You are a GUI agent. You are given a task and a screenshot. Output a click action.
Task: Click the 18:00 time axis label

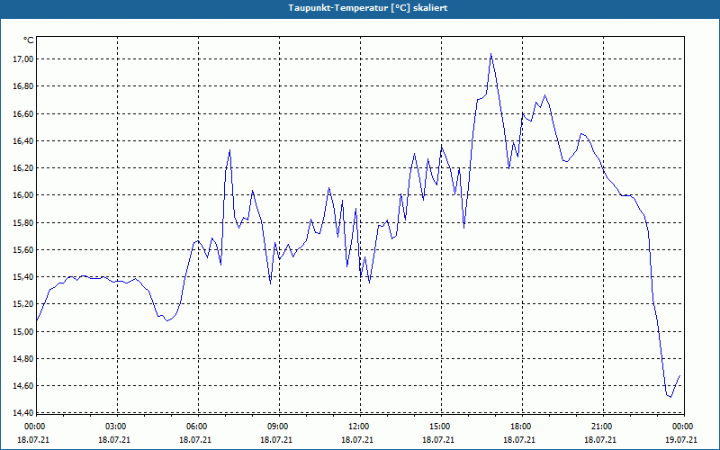[x=521, y=427]
